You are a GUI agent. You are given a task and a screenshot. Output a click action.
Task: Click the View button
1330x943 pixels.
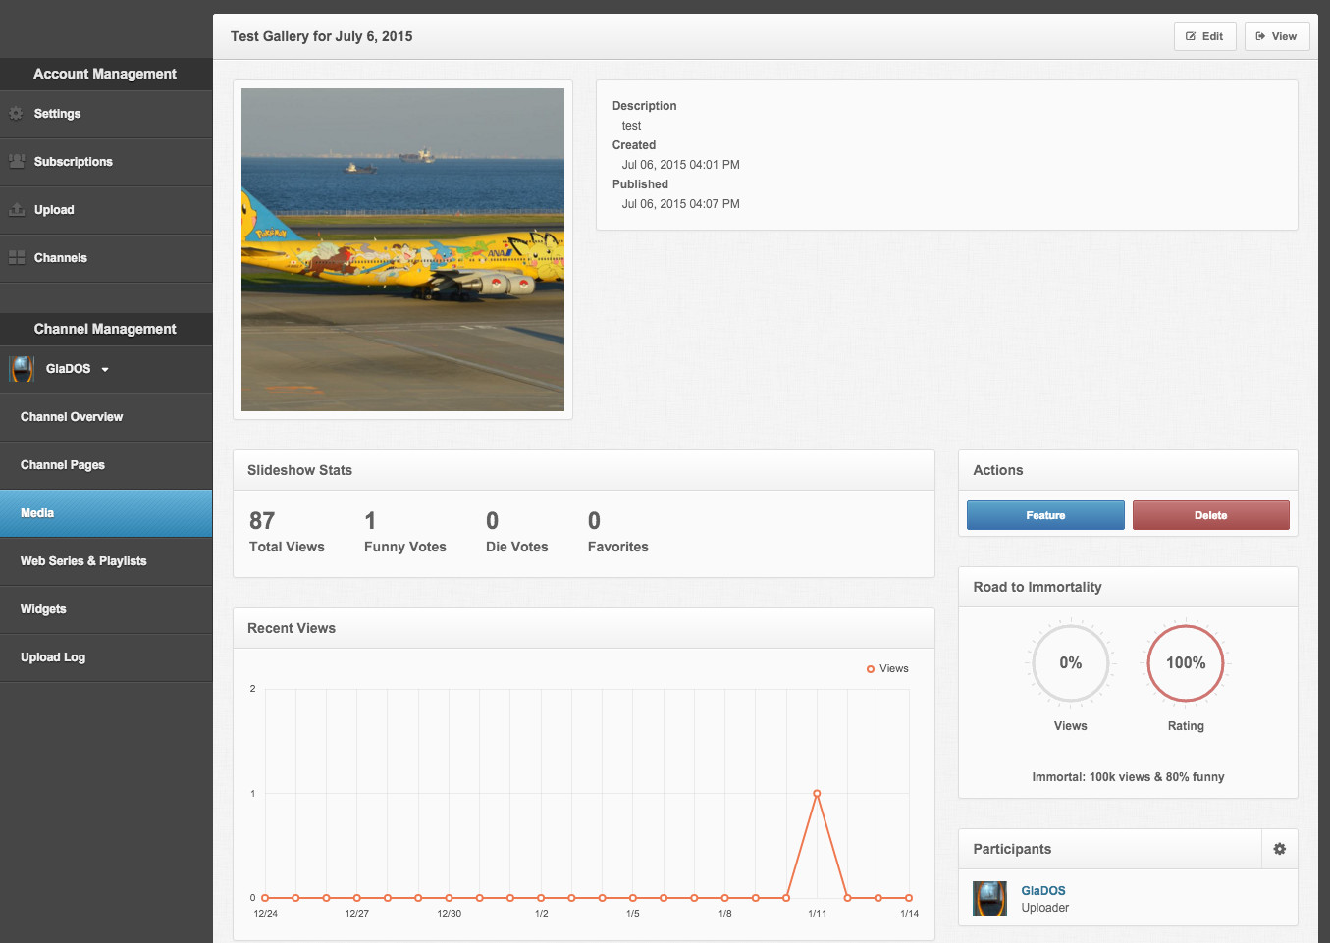tap(1277, 36)
